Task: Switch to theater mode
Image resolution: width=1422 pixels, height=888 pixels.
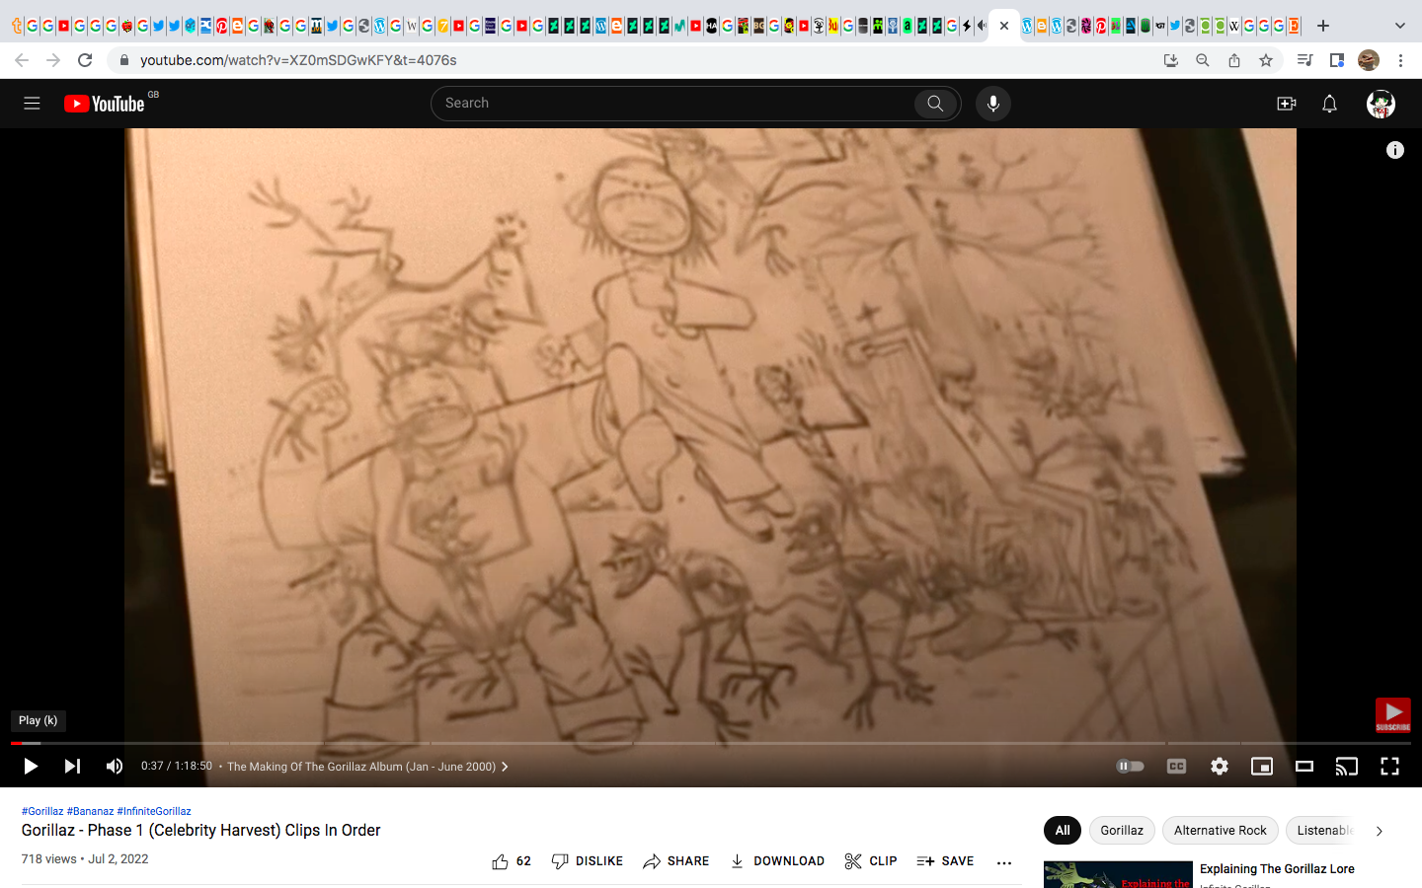Action: click(x=1304, y=767)
